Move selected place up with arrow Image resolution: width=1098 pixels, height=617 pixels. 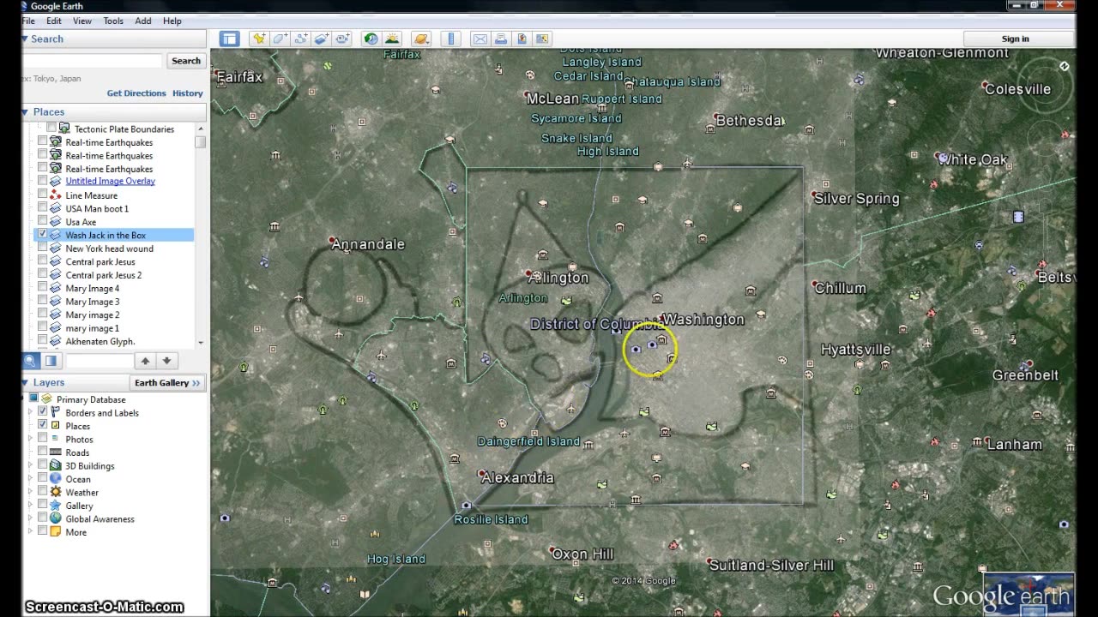click(x=145, y=361)
